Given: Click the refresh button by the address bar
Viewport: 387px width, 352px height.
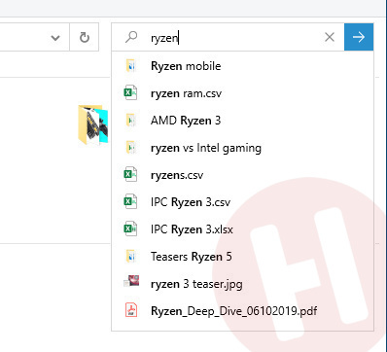Looking at the screenshot, I should click(85, 37).
